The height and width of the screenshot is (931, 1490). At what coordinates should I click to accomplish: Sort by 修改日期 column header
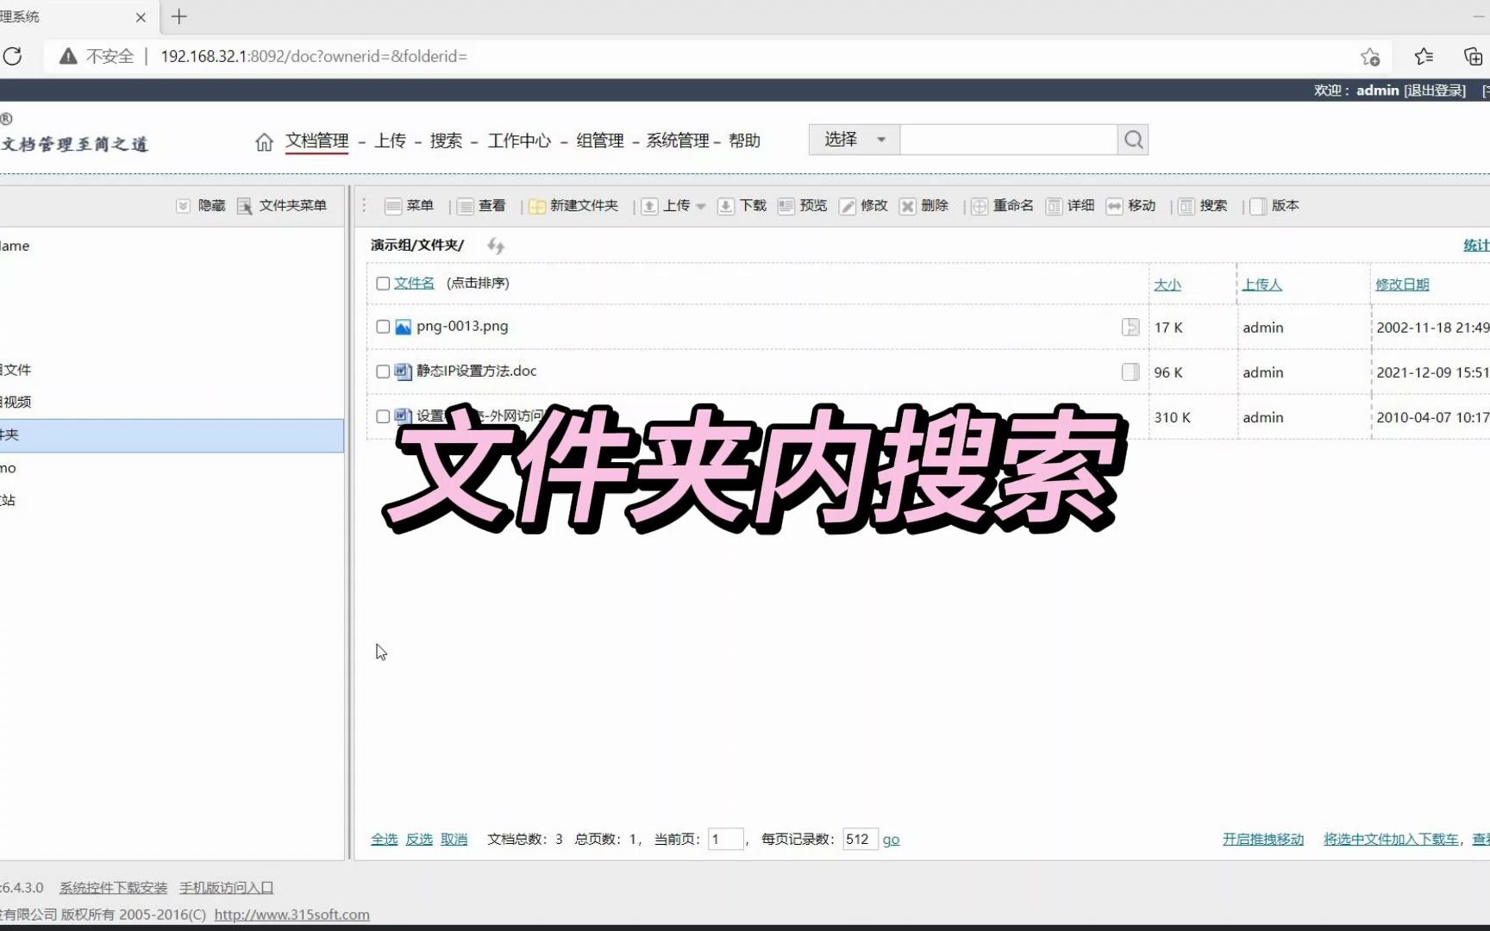[x=1402, y=284]
